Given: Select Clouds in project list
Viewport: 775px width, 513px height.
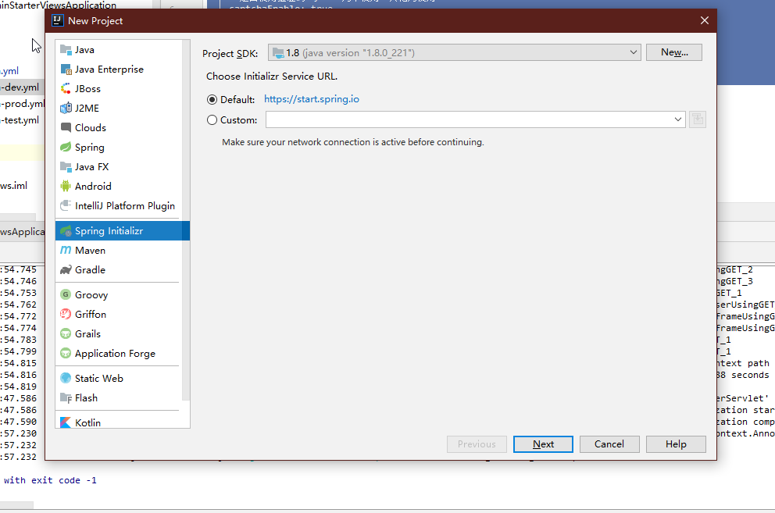Looking at the screenshot, I should tap(119, 127).
